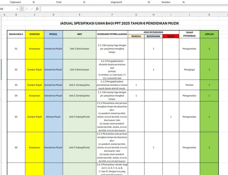The height and width of the screenshot is (175, 228).
Task: Select the yellow KONTEKS header cell
Action: pos(34,34)
